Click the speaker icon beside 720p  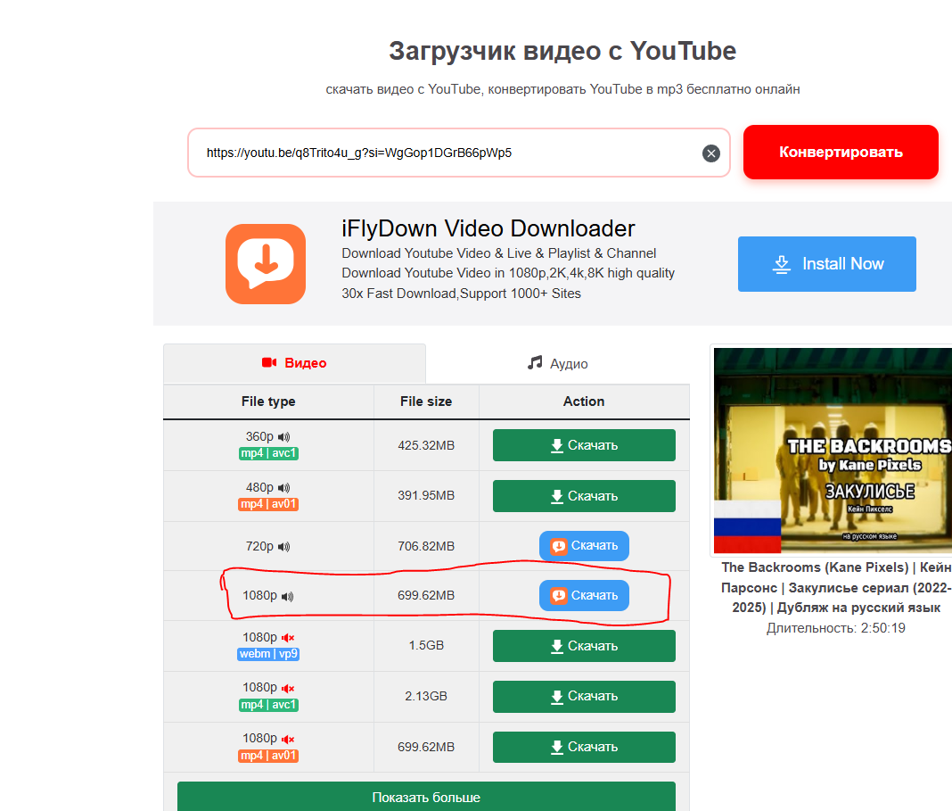(284, 547)
